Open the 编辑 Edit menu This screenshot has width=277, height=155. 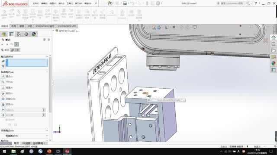pyautogui.click(x=44, y=3)
